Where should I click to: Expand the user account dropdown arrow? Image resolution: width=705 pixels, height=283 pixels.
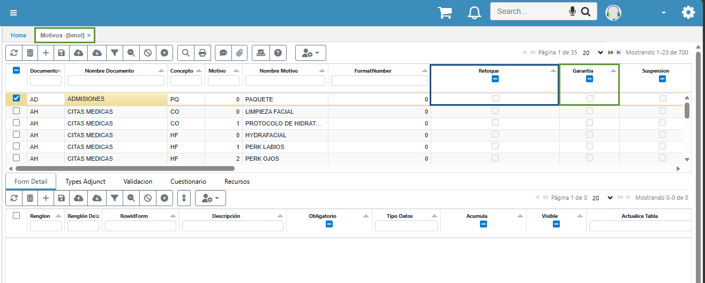coord(664,13)
